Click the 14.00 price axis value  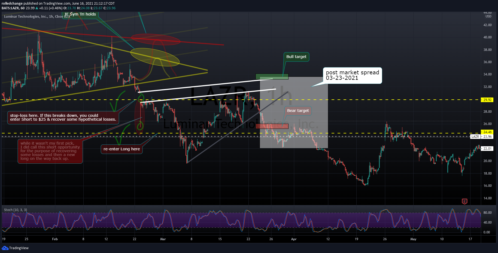487,198
